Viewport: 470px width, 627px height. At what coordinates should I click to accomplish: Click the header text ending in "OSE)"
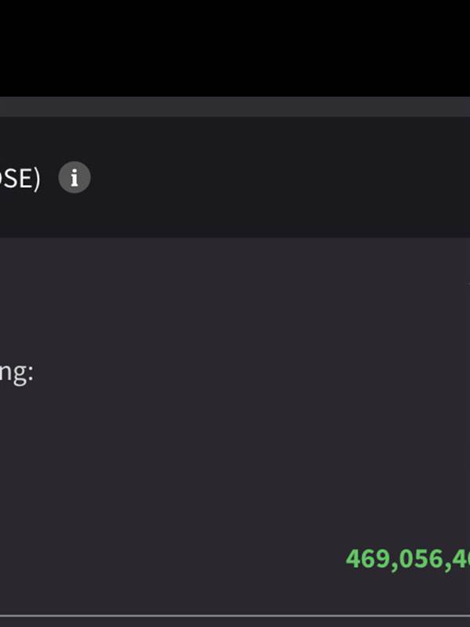[x=19, y=179]
